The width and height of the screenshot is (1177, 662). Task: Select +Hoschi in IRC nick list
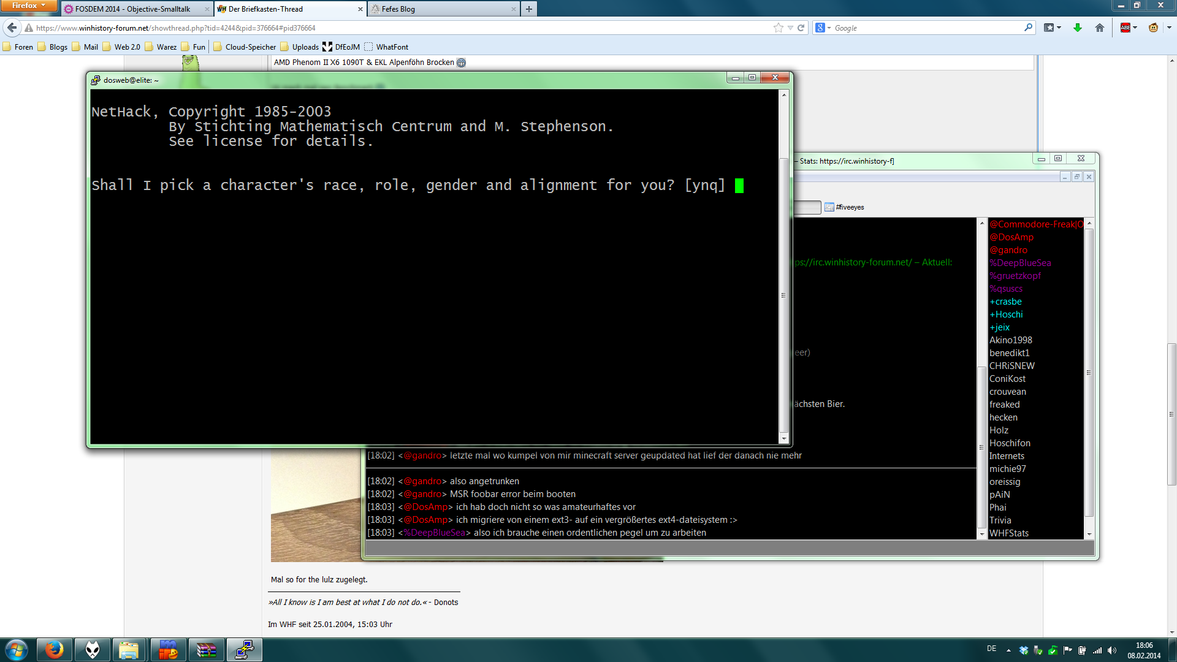[x=1006, y=314]
